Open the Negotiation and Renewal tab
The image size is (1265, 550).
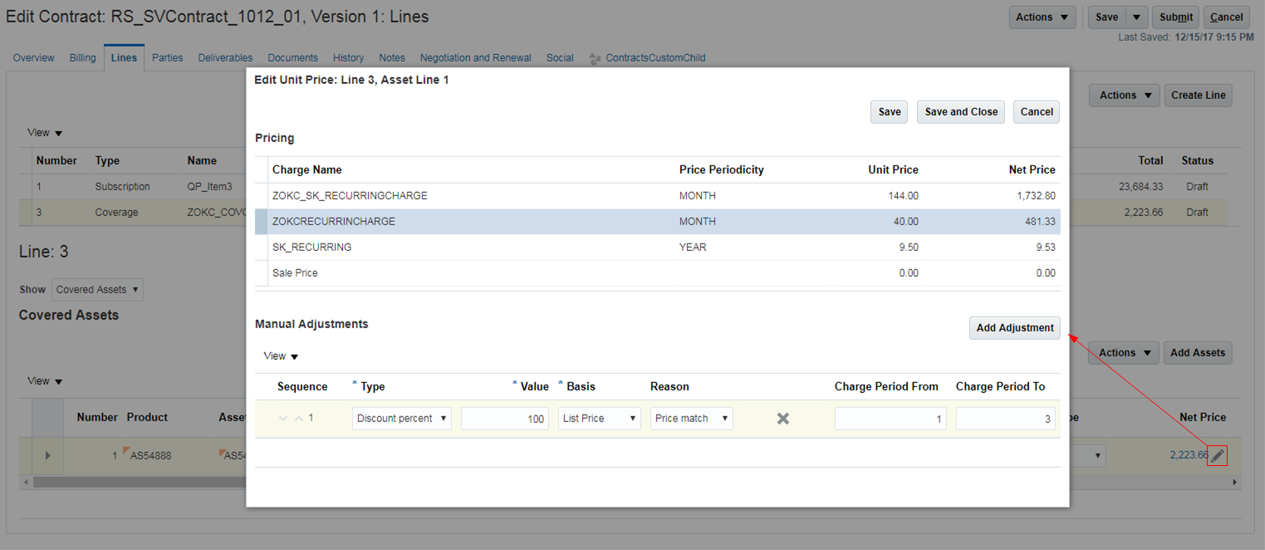(x=476, y=58)
